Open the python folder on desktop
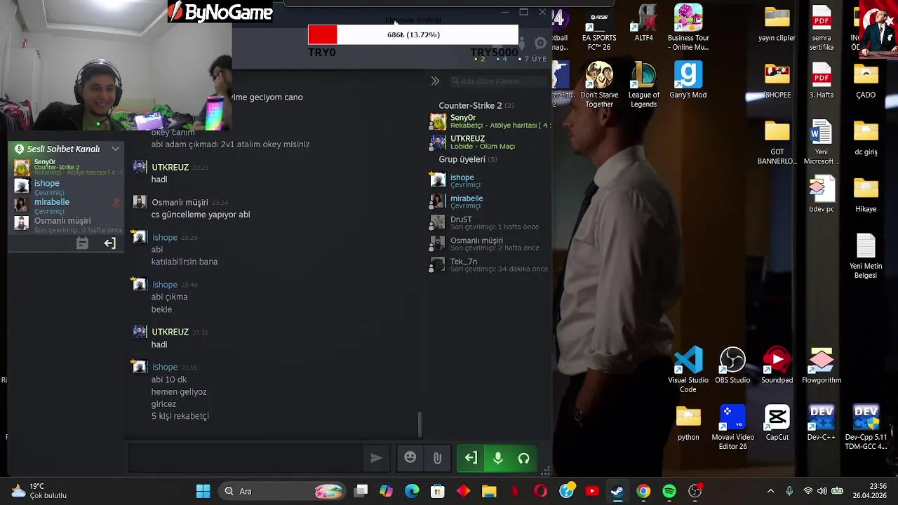 (688, 423)
